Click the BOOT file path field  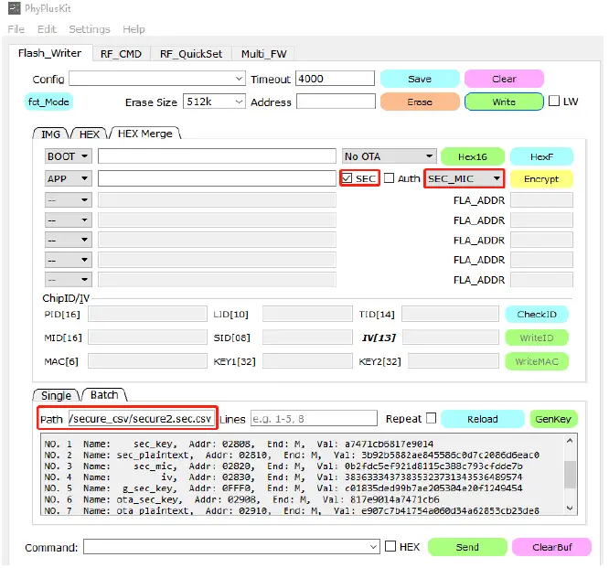coord(217,156)
